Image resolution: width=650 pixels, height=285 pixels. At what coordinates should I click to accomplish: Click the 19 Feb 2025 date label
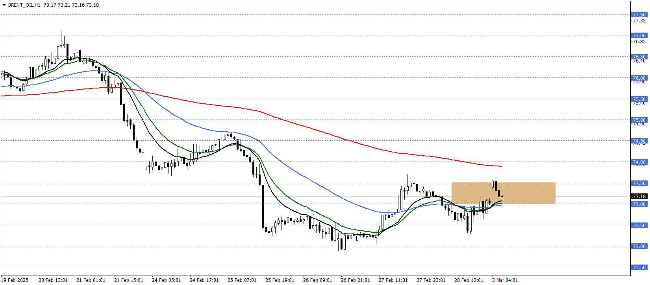[15, 280]
